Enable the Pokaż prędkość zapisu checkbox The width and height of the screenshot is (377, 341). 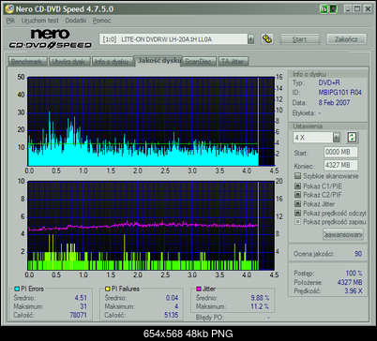(x=297, y=222)
